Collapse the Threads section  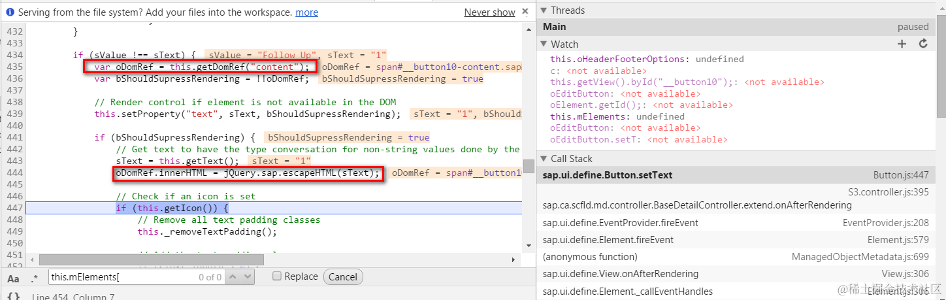(544, 10)
